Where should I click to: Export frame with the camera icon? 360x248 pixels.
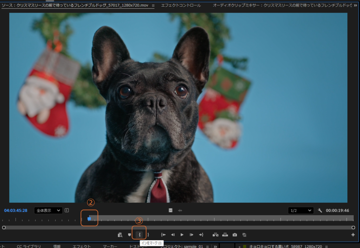tap(234, 235)
